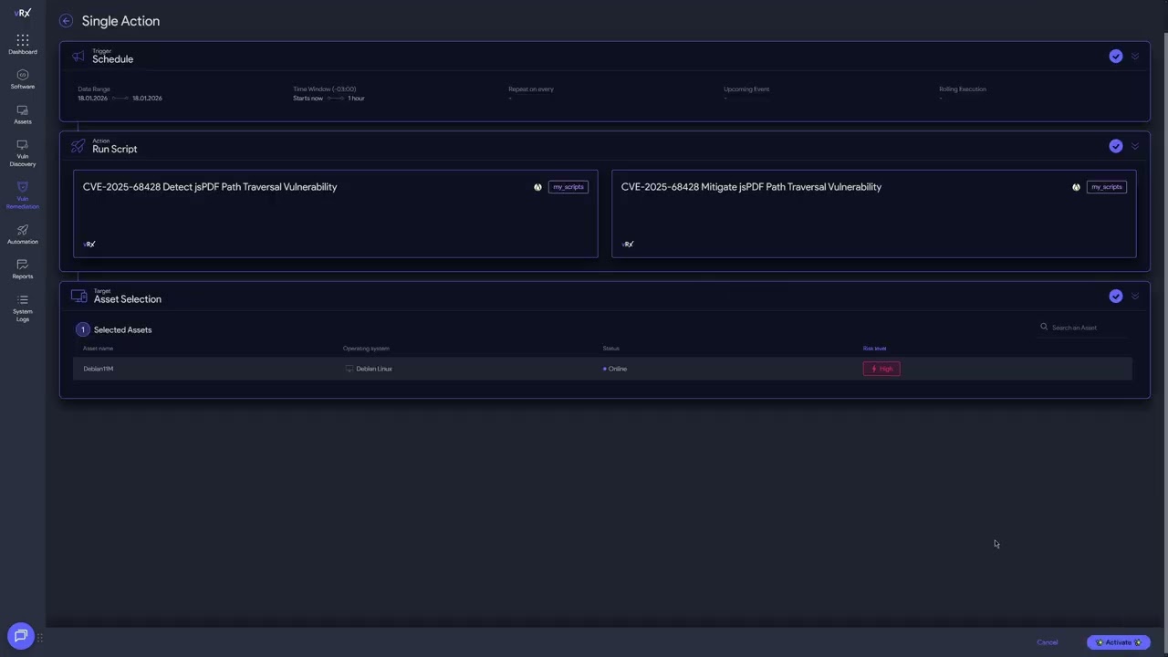This screenshot has width=1168, height=657.
Task: Click the Schedule section's check mark
Action: pos(1116,57)
